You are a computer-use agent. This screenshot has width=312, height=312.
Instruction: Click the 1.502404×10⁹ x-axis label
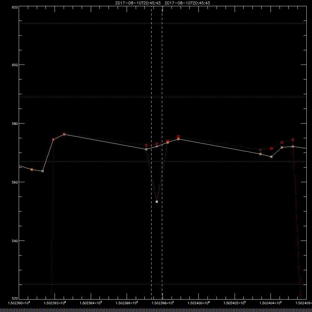click(x=271, y=303)
